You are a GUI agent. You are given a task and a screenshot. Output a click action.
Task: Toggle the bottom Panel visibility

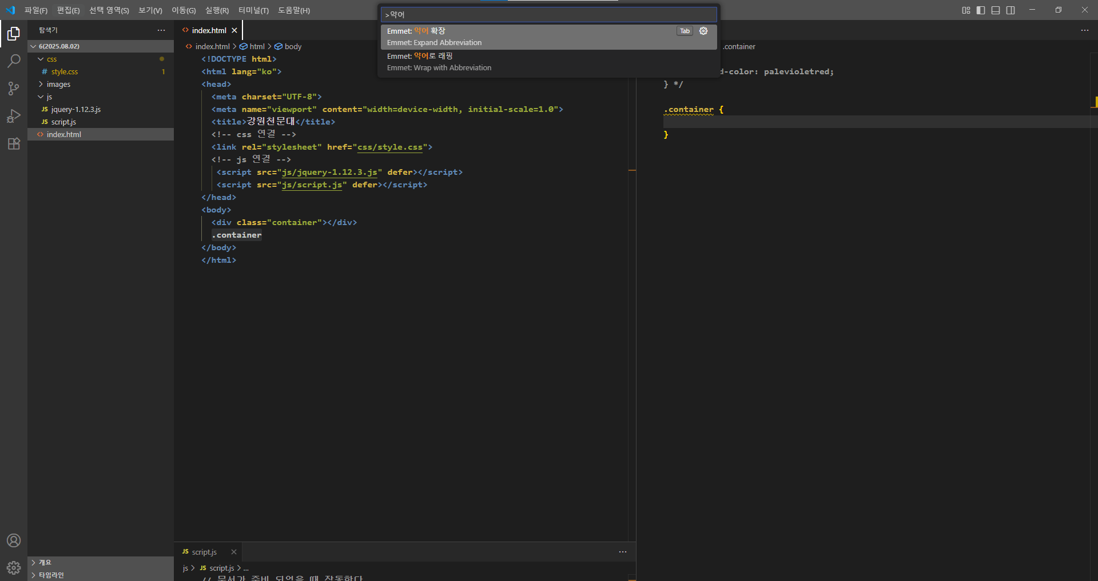(996, 10)
